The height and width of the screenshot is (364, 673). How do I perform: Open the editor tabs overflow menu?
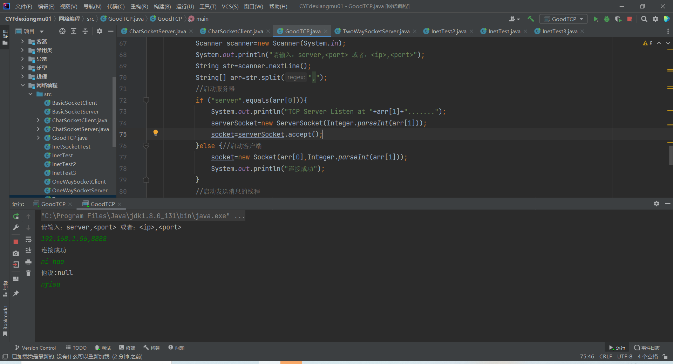[668, 31]
